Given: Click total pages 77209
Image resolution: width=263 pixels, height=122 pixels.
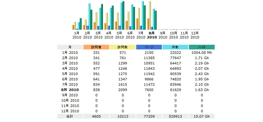Looking at the screenshot, I should 149,116.
